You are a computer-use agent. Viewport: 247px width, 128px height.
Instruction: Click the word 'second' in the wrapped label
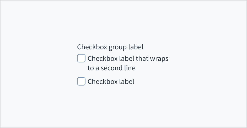tap(110, 68)
